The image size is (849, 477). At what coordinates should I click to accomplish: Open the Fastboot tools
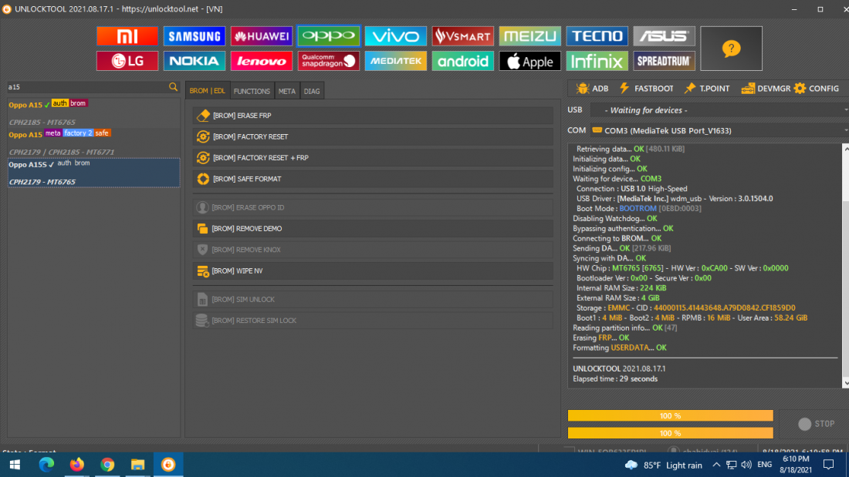tap(647, 88)
